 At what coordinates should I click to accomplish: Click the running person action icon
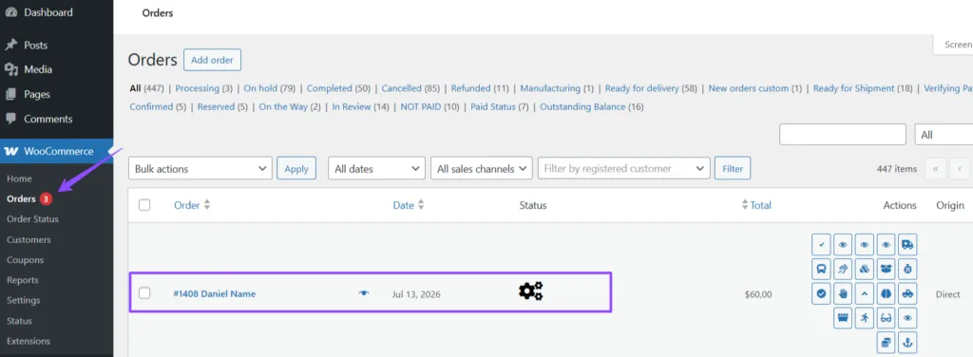pos(865,318)
